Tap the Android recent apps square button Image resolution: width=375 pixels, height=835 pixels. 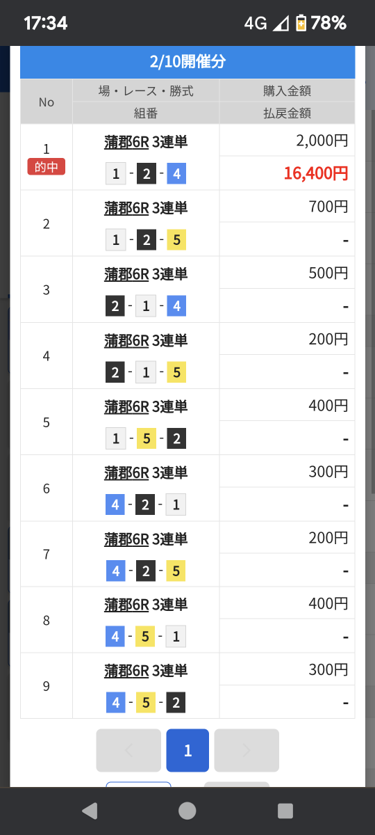pyautogui.click(x=285, y=811)
